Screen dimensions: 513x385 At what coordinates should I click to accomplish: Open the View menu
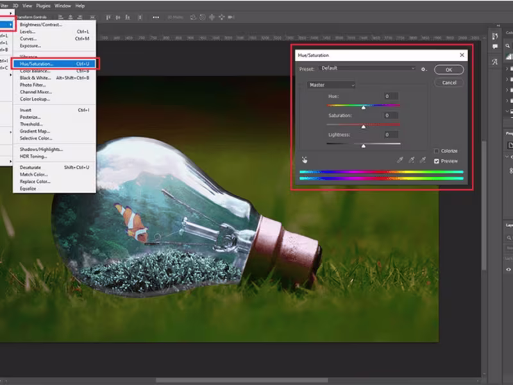[27, 6]
